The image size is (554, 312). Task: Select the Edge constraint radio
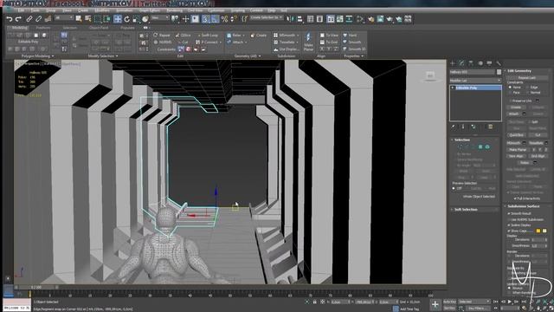coord(527,87)
